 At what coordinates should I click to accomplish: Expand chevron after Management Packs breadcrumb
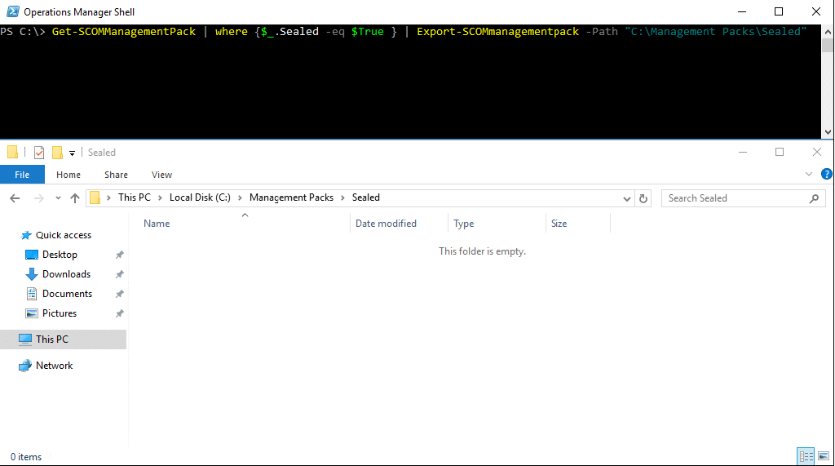tap(343, 197)
